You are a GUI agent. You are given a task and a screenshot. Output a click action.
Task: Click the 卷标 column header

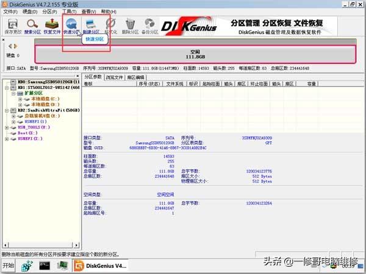pos(109,83)
